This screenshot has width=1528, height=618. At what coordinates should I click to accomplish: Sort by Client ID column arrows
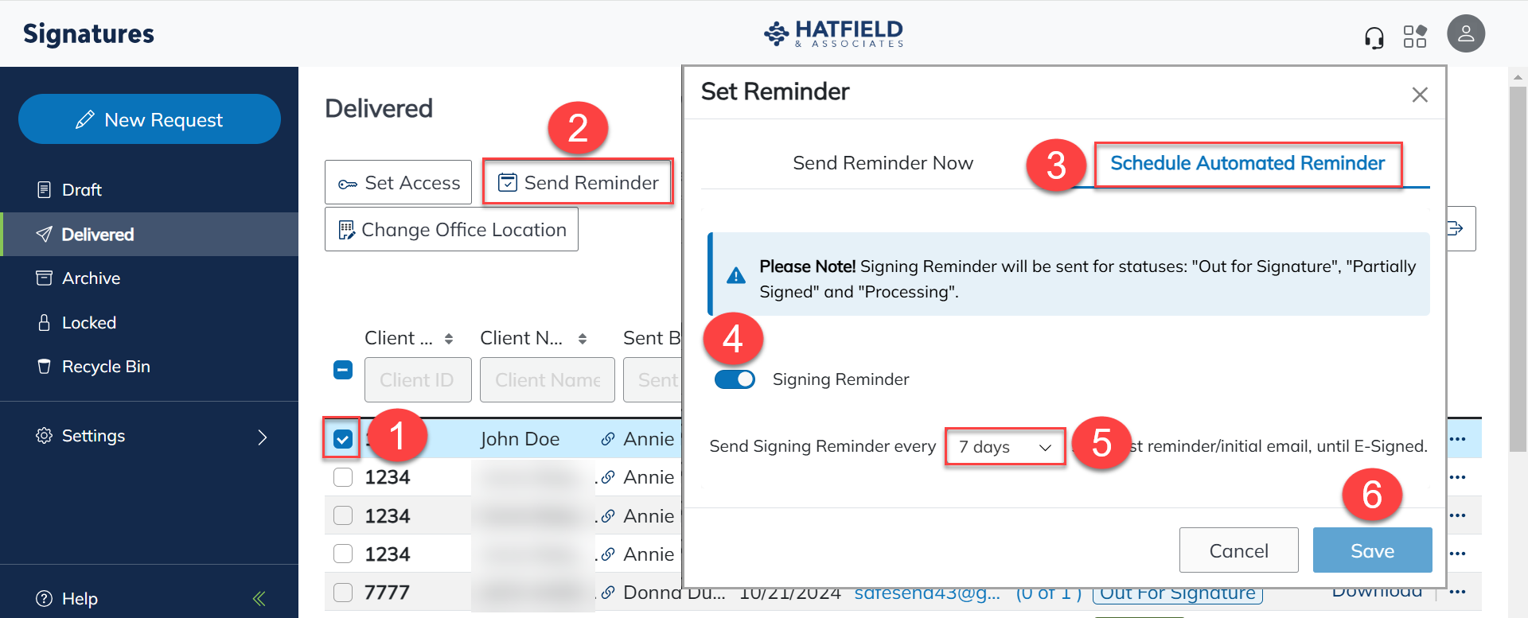[449, 339]
